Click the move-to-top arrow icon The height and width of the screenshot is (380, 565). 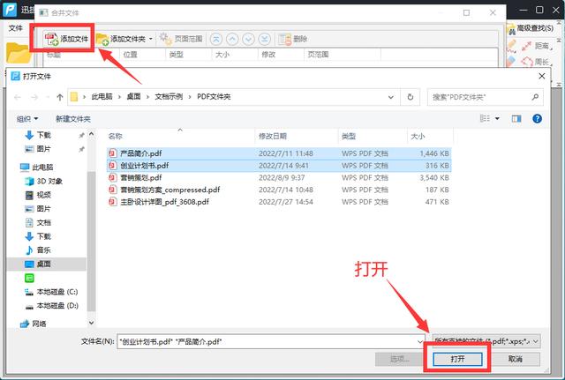(216, 39)
